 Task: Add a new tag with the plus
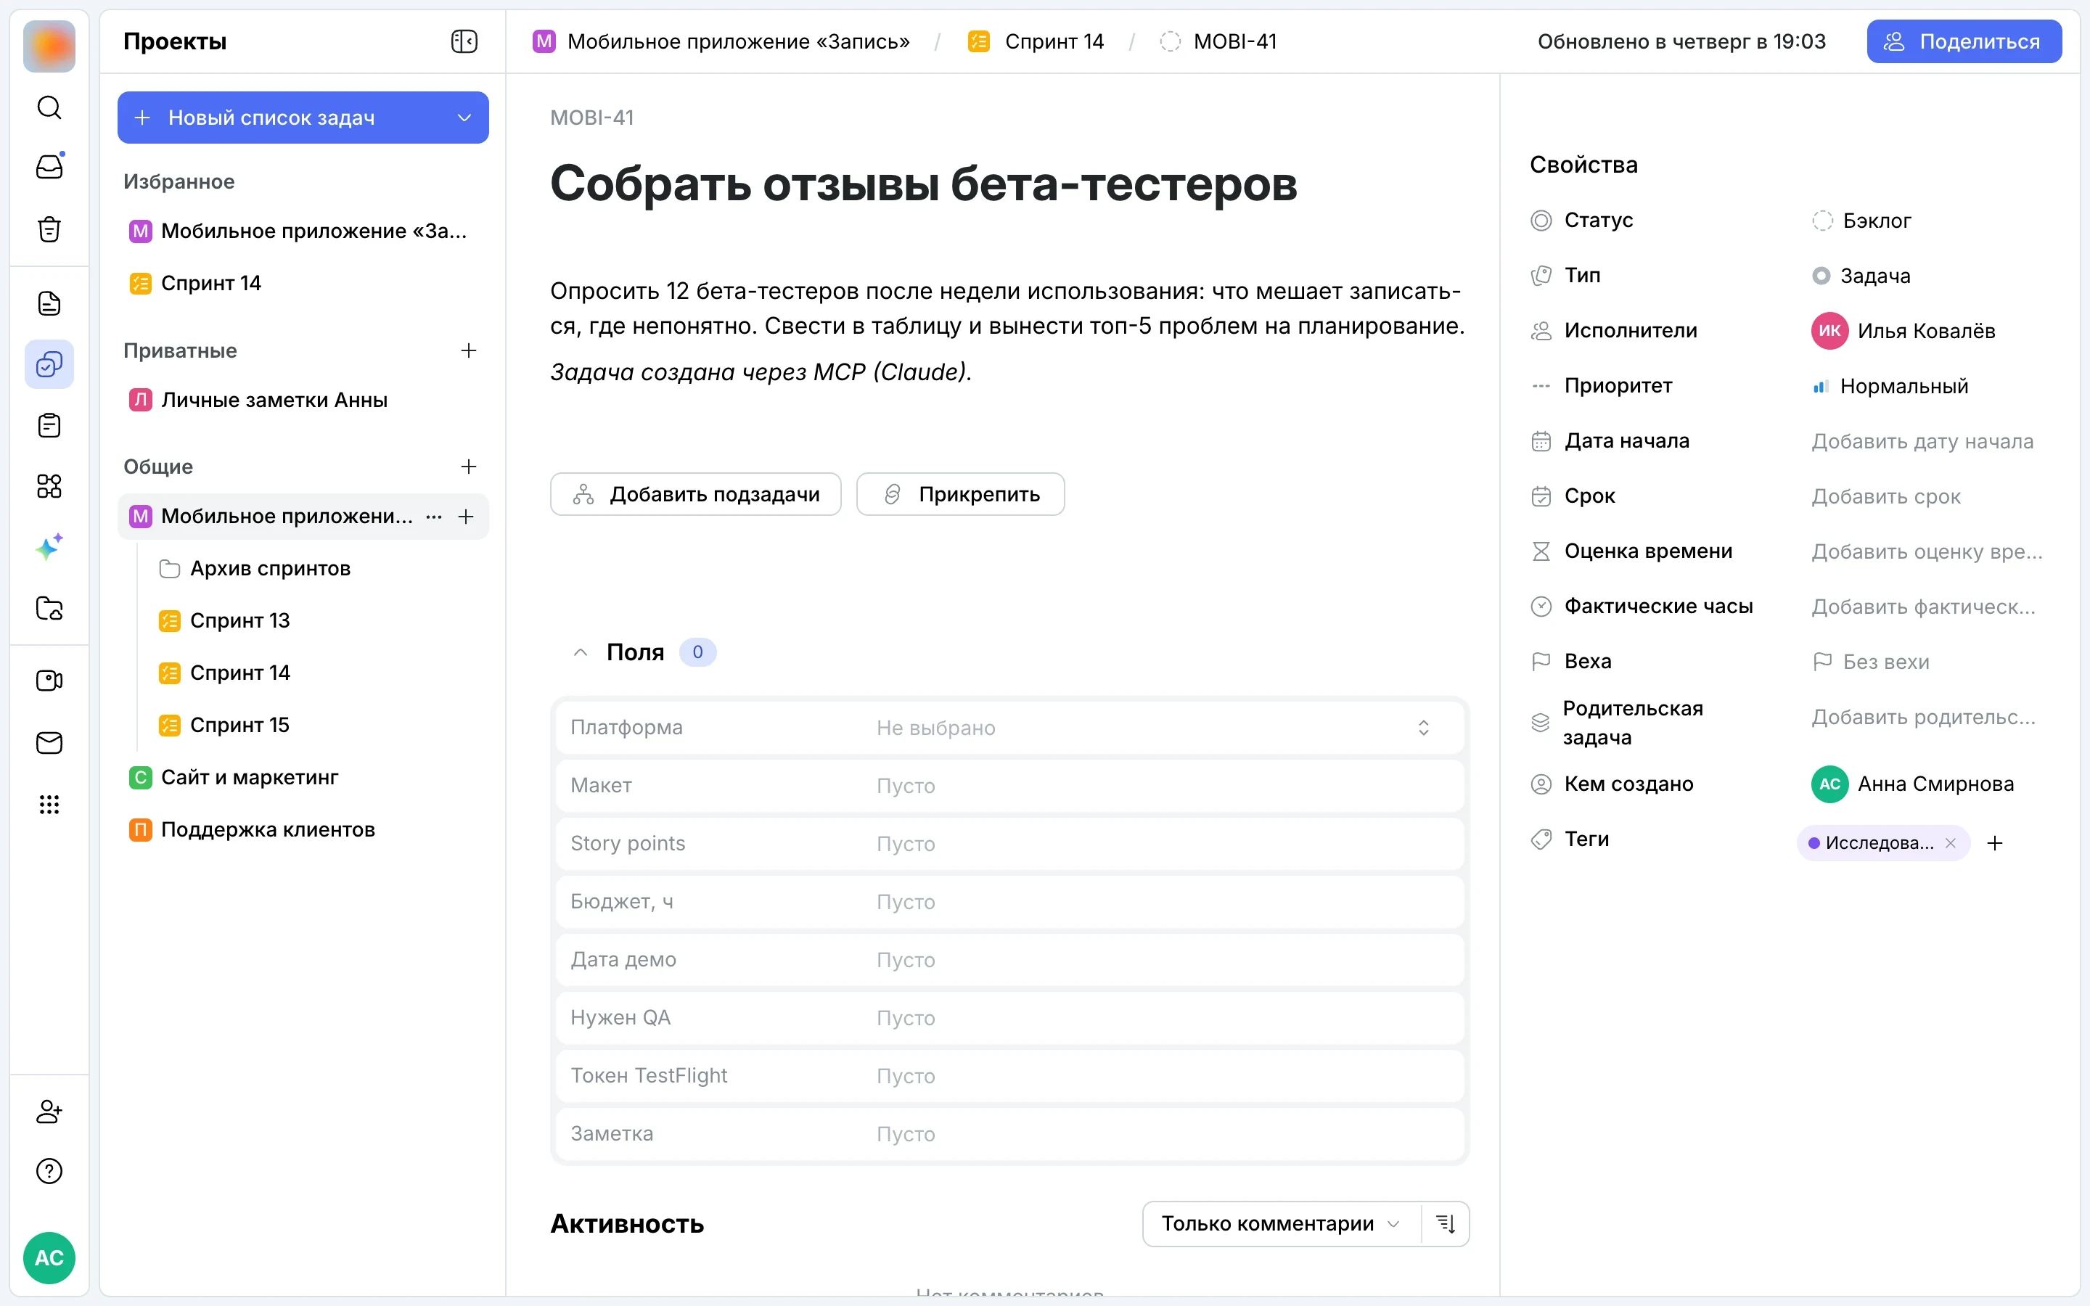pyautogui.click(x=1995, y=843)
